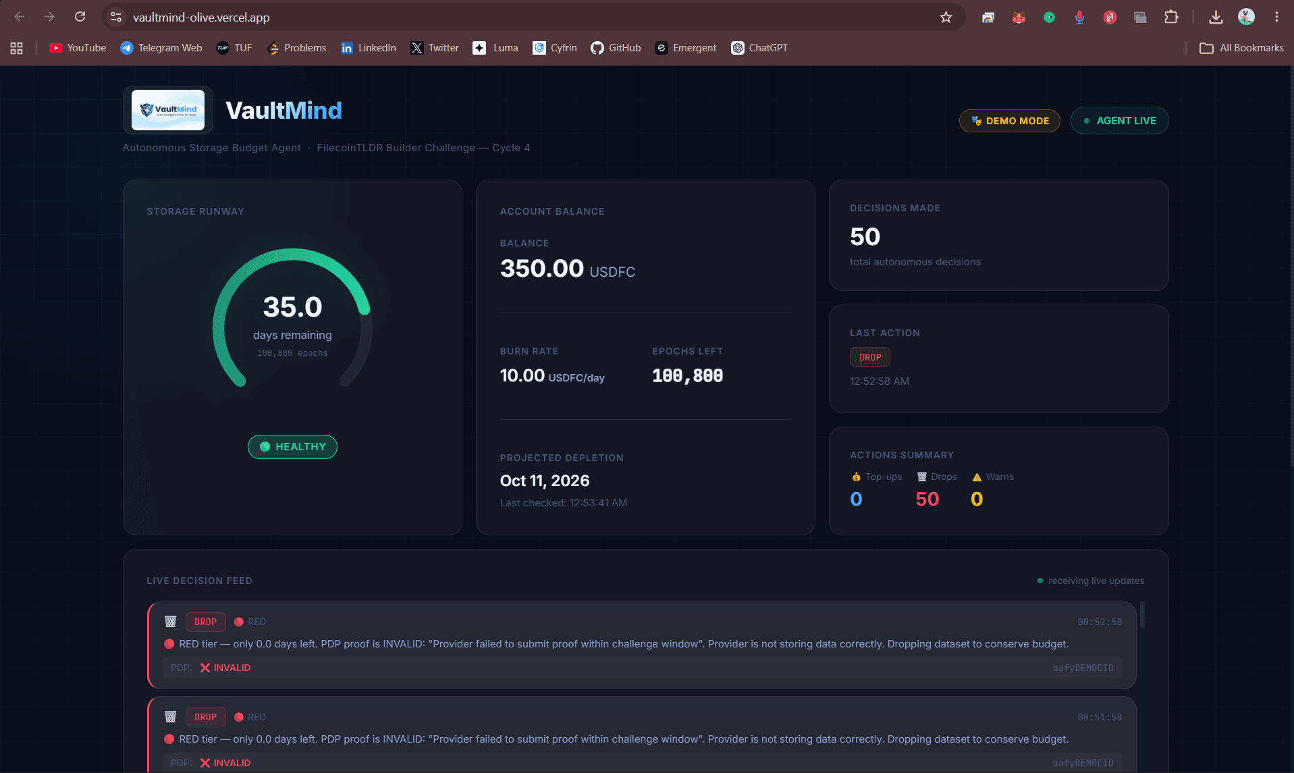1294x773 pixels.
Task: Click the INVALID PDP status in 00:52:58 entry
Action: point(225,668)
